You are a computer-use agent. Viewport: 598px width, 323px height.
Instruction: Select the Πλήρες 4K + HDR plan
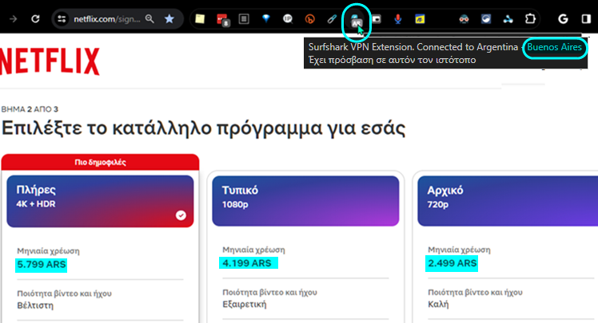(100, 201)
